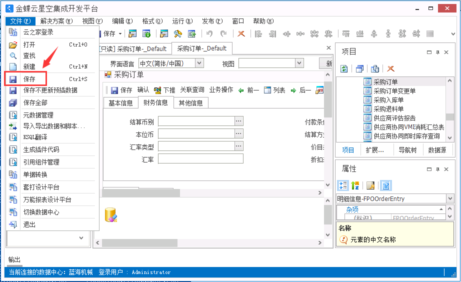Select 供应商评估报告 in project tree
461x282 pixels.
(394, 118)
